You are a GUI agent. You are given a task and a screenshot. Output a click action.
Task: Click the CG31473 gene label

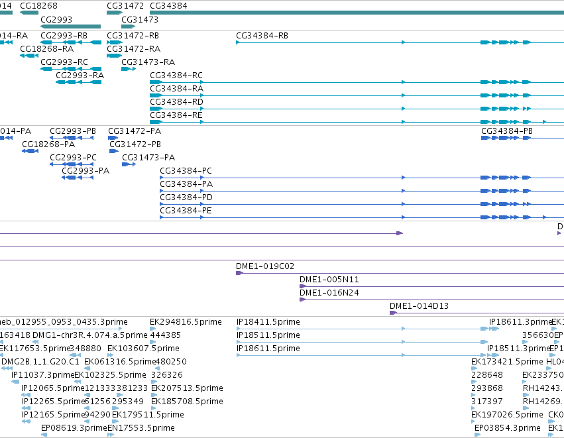click(x=140, y=19)
